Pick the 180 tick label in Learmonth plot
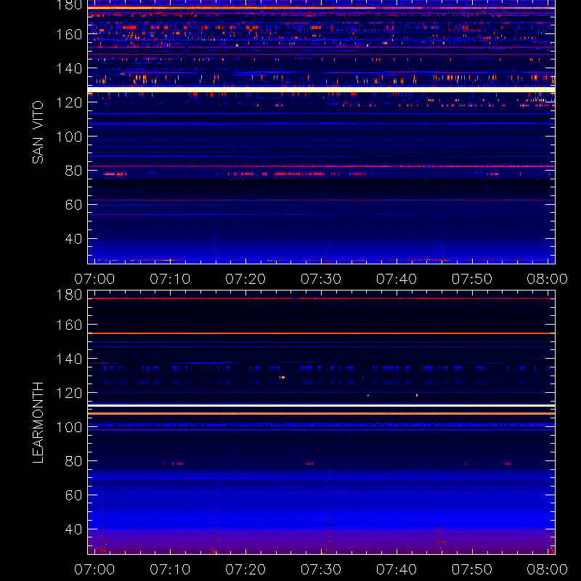The width and height of the screenshot is (581, 581). pyautogui.click(x=69, y=295)
